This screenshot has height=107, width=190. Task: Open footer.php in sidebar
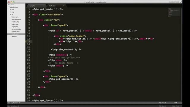15,17
